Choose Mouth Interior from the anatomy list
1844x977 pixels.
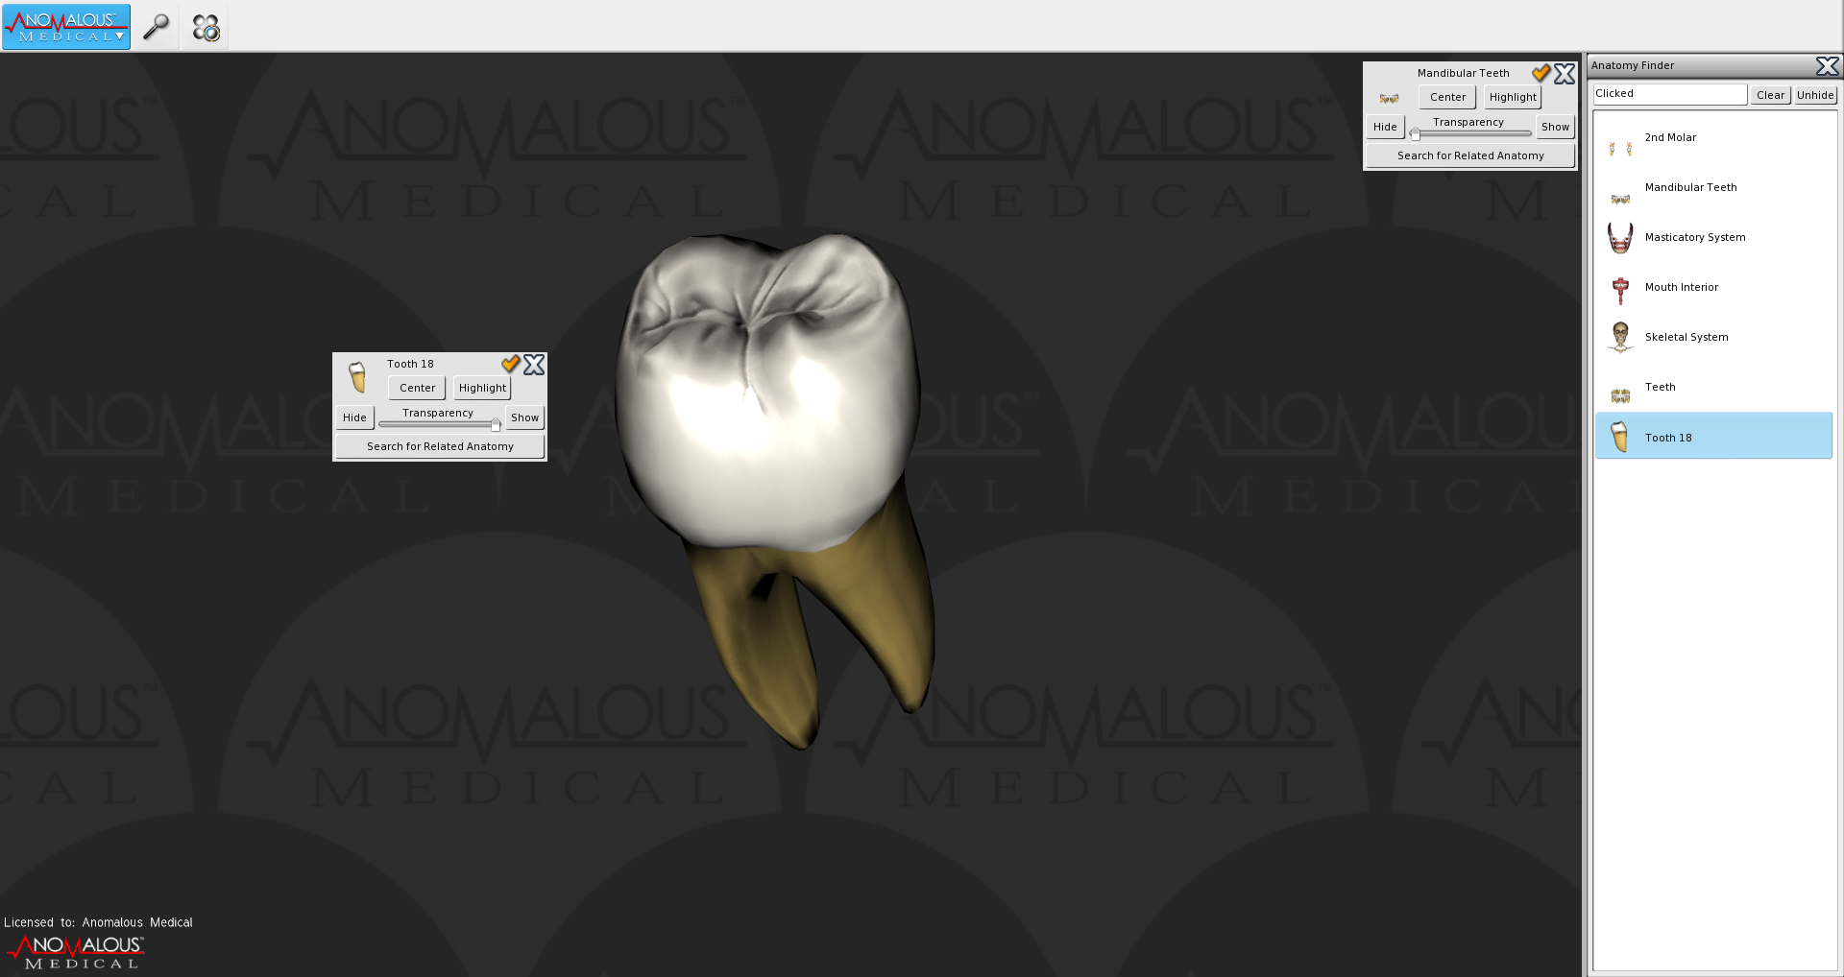click(1681, 287)
